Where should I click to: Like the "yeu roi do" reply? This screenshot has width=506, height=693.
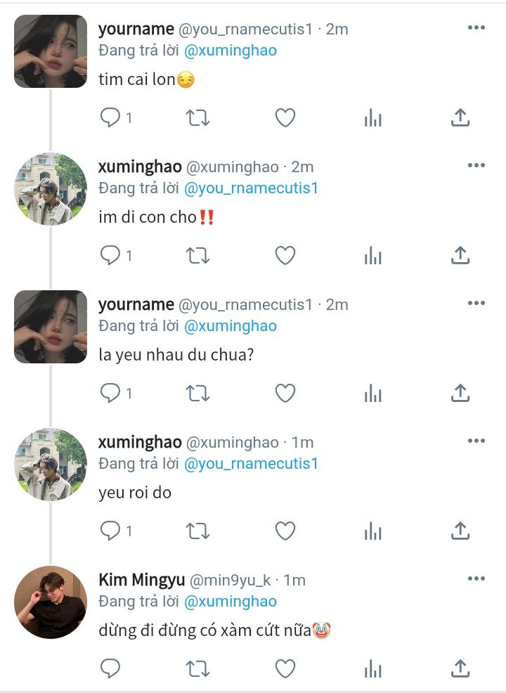[285, 531]
